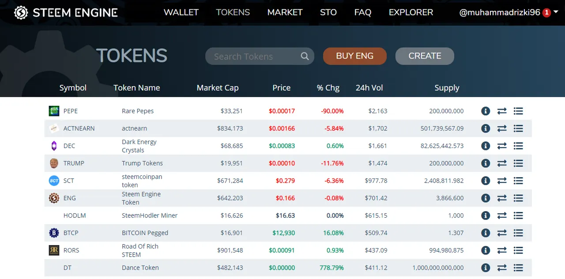Click trade arrows icon for ENG

502,198
